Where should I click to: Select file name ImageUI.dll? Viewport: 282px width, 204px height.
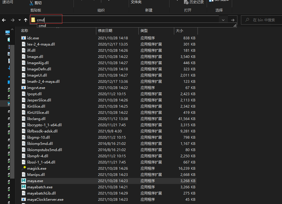click(x=37, y=75)
